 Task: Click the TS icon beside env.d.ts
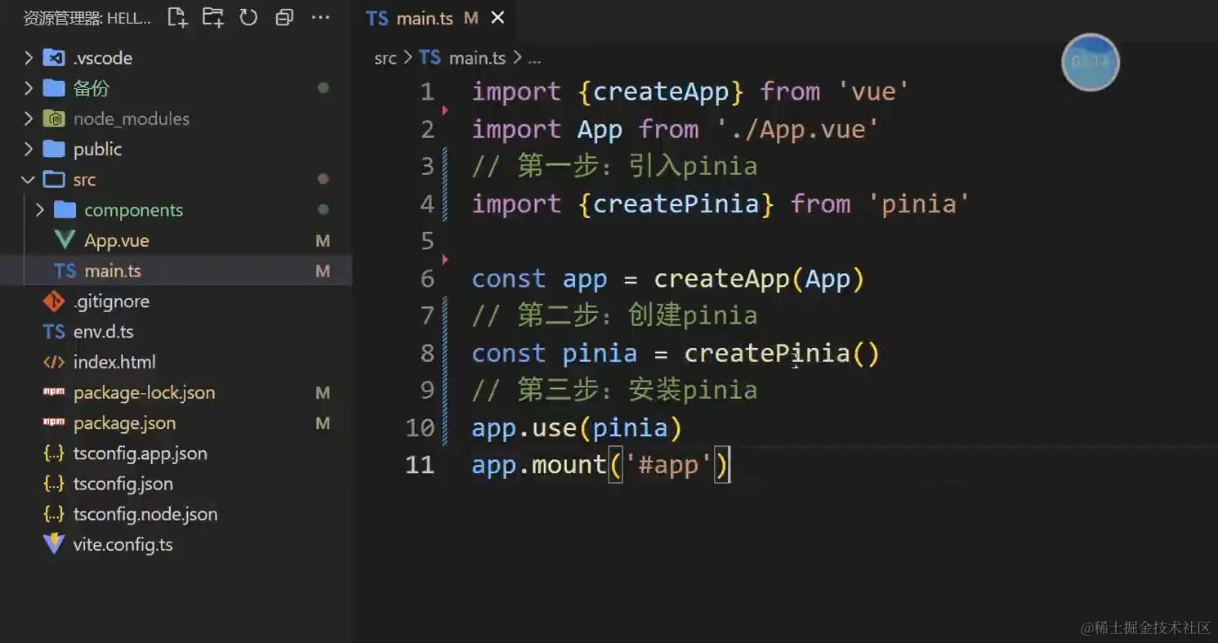coord(54,332)
